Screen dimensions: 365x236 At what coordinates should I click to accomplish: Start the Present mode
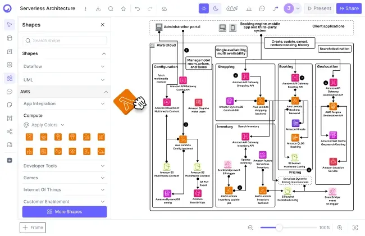coord(319,8)
